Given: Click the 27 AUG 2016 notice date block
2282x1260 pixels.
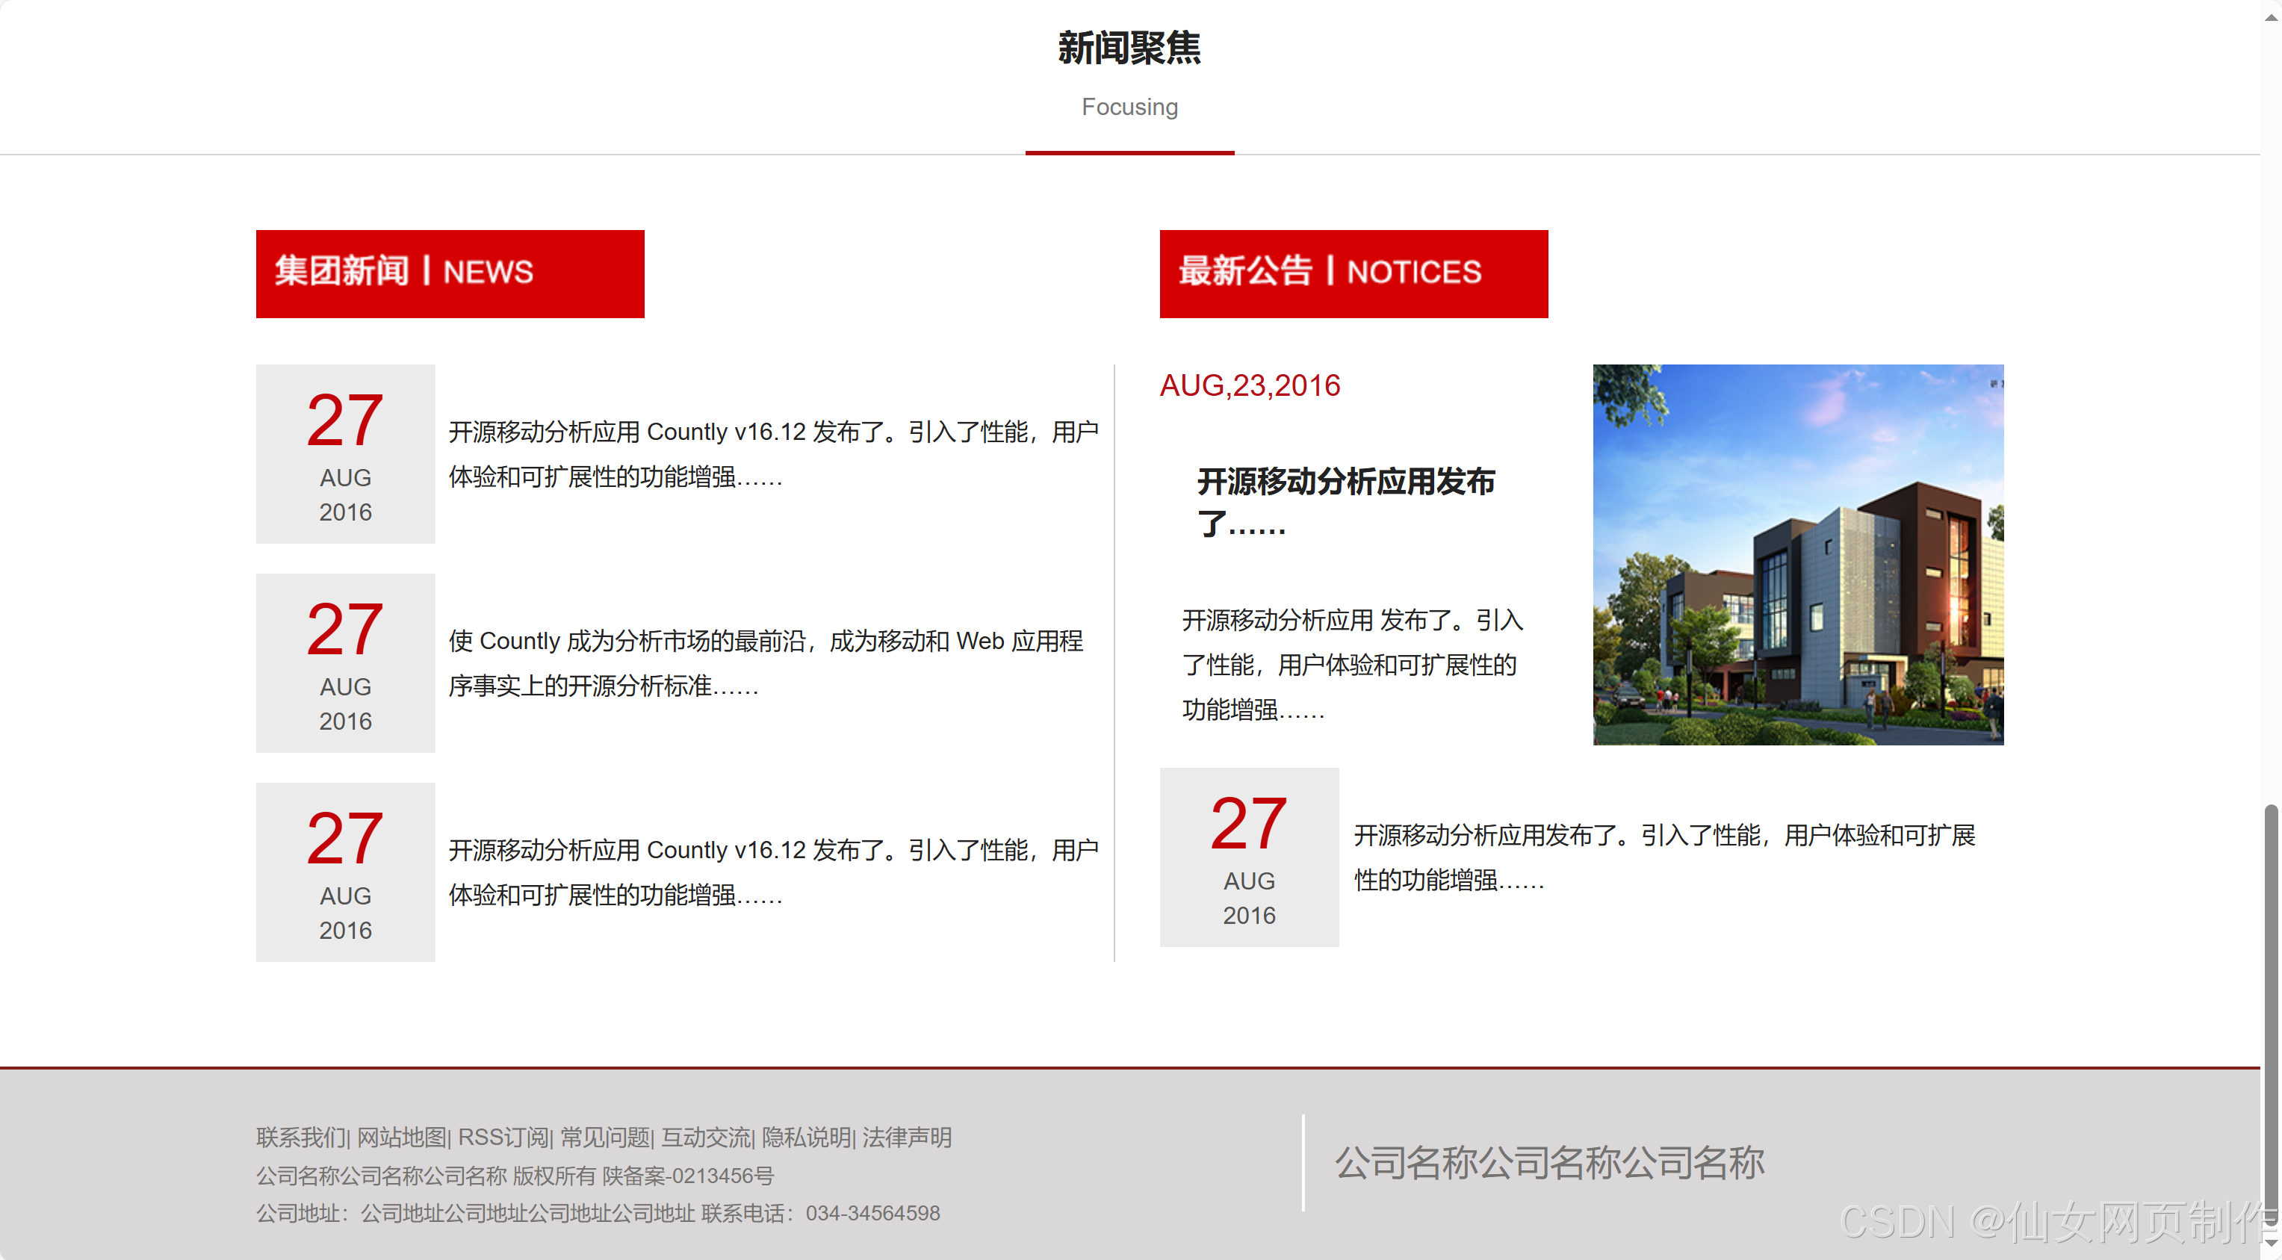Looking at the screenshot, I should pos(1248,857).
